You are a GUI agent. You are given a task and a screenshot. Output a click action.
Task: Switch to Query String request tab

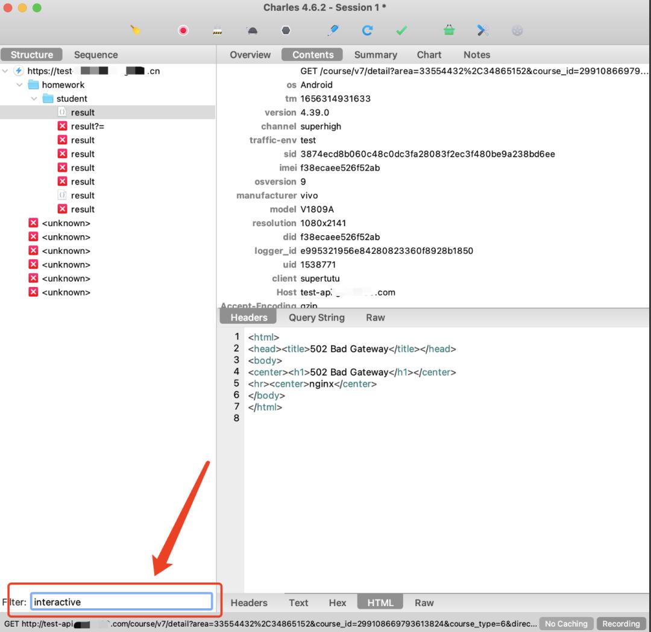coord(316,317)
